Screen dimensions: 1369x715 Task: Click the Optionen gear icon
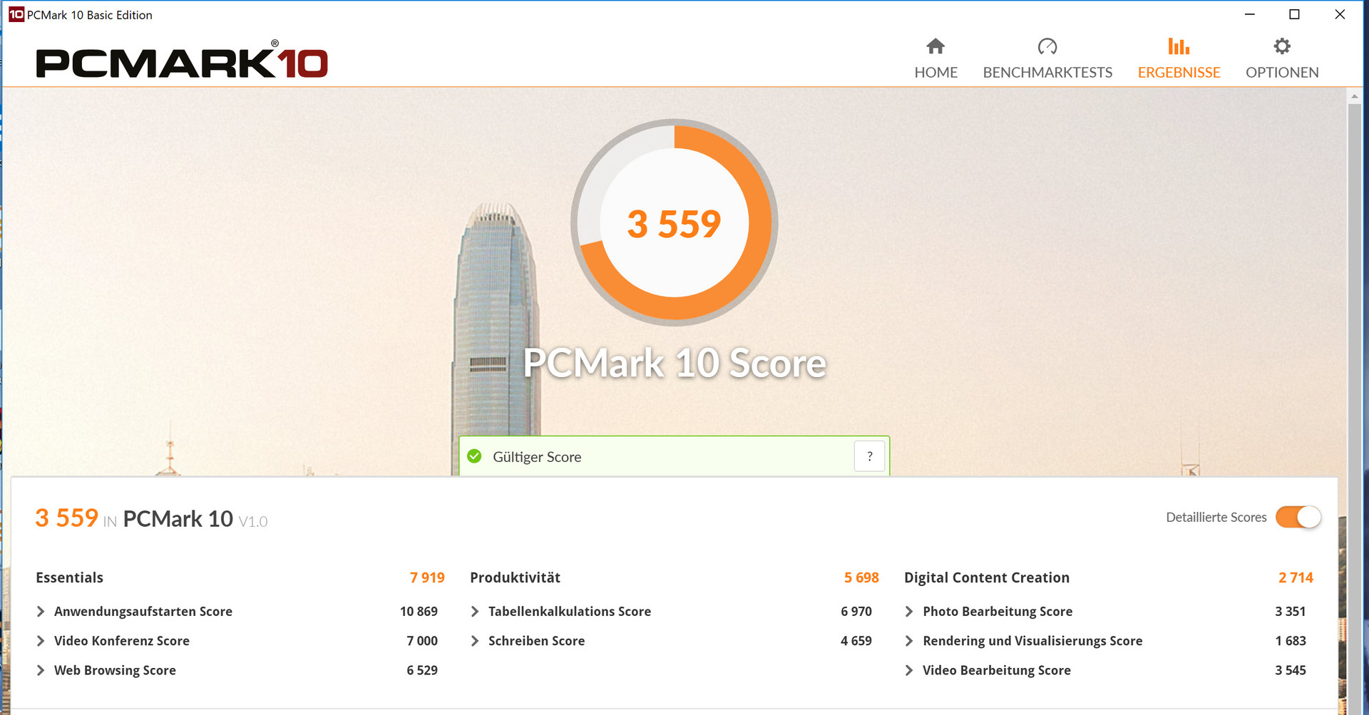click(x=1282, y=46)
